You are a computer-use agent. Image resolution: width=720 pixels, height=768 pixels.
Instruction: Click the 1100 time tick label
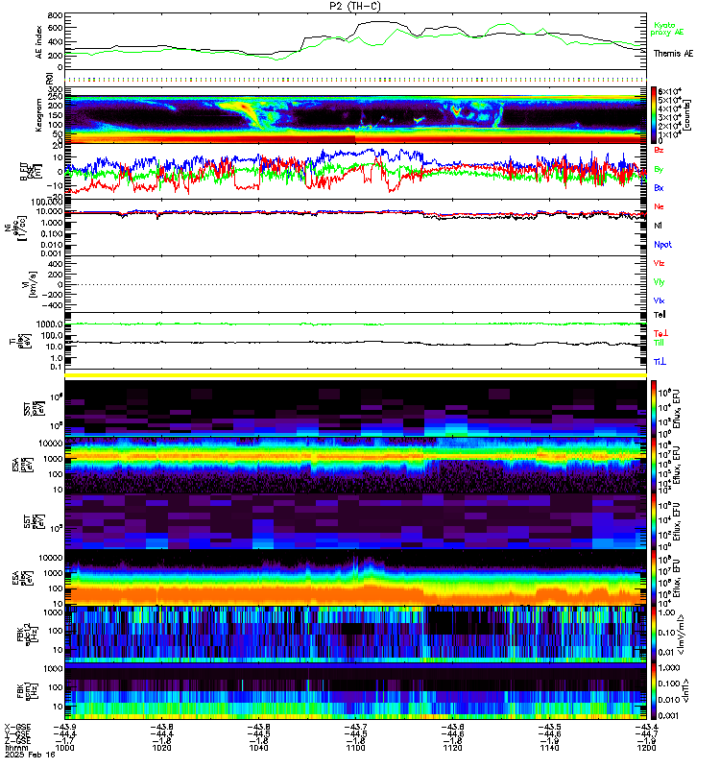click(x=355, y=748)
